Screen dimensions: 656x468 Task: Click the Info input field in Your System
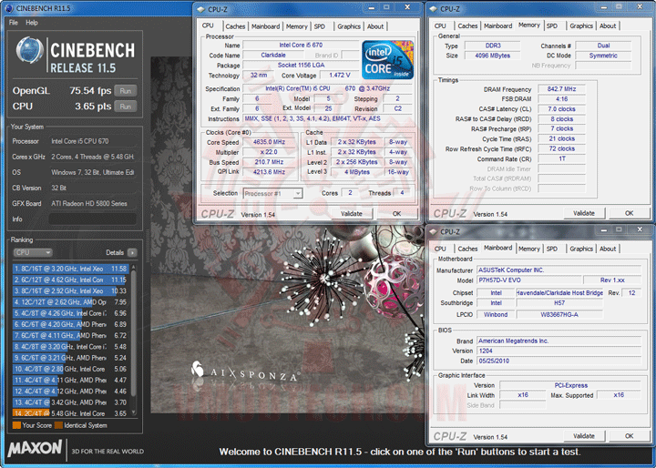[93, 219]
